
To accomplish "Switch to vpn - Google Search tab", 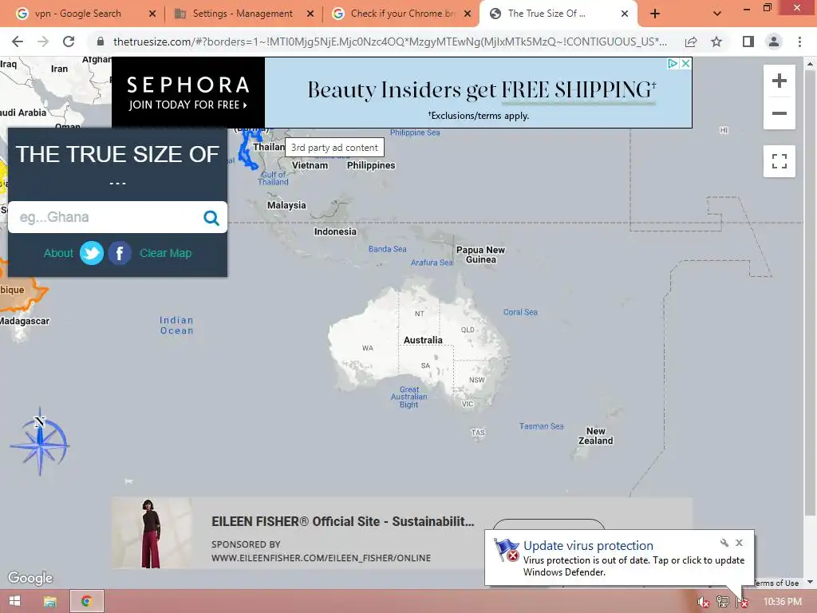I will click(x=77, y=14).
